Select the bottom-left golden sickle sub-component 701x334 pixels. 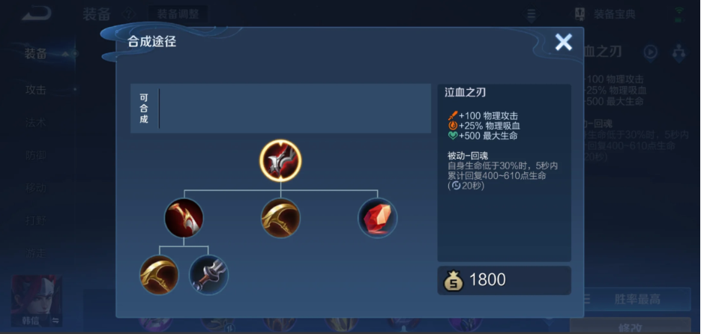159,275
